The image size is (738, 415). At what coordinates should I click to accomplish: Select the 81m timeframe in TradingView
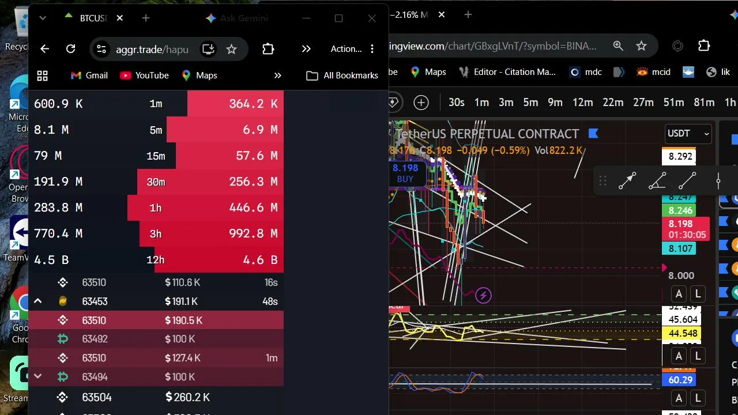click(704, 103)
